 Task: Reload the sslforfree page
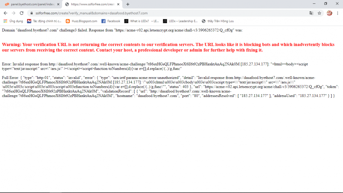pyautogui.click(x=21, y=13)
